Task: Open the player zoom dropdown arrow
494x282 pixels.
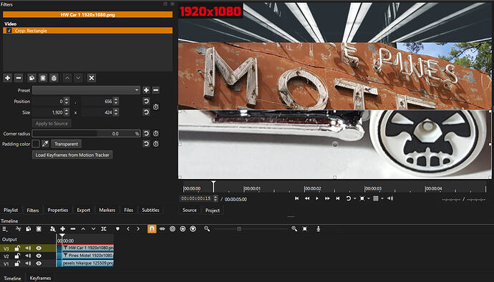Action: 369,198
